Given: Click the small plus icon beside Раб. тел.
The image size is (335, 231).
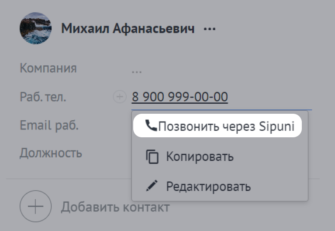Looking at the screenshot, I should (x=120, y=97).
